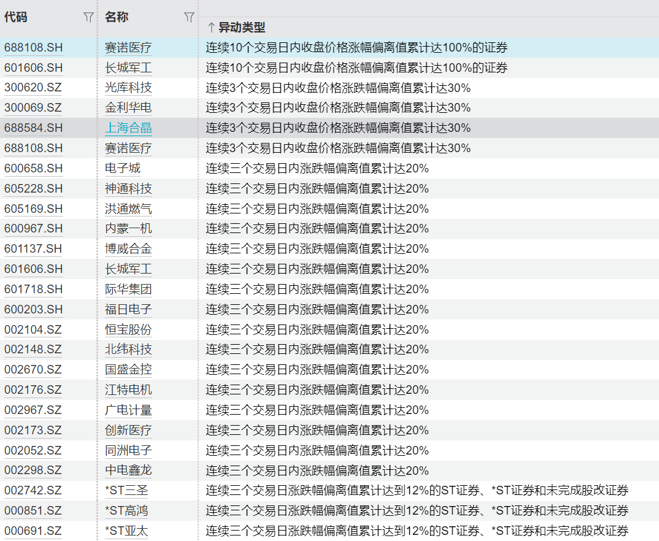The height and width of the screenshot is (541, 659).
Task: Open stock code 300620.SZ
Action: (33, 88)
